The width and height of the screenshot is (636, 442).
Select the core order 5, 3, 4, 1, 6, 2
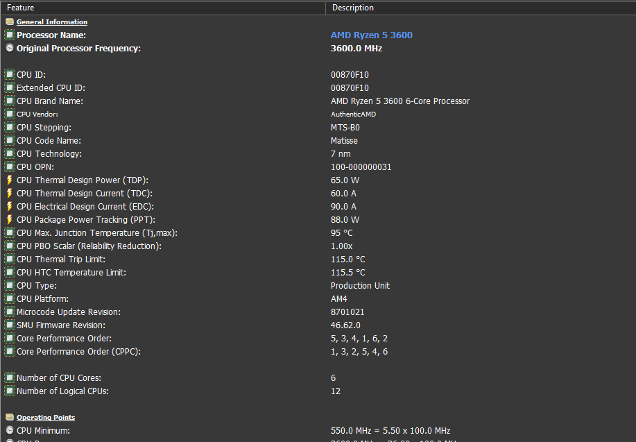[359, 339]
